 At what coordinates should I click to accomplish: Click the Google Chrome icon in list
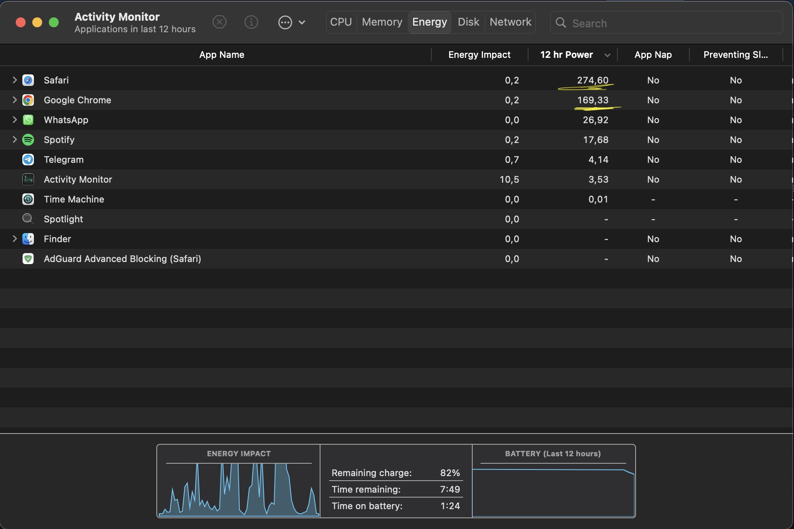click(28, 100)
